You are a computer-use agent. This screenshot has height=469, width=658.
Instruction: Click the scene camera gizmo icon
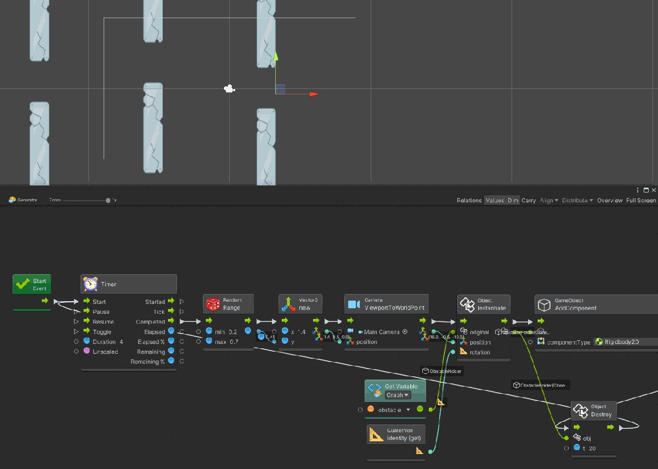(x=230, y=88)
